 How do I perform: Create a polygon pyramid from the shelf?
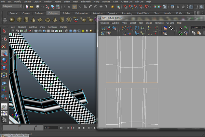[55, 20]
